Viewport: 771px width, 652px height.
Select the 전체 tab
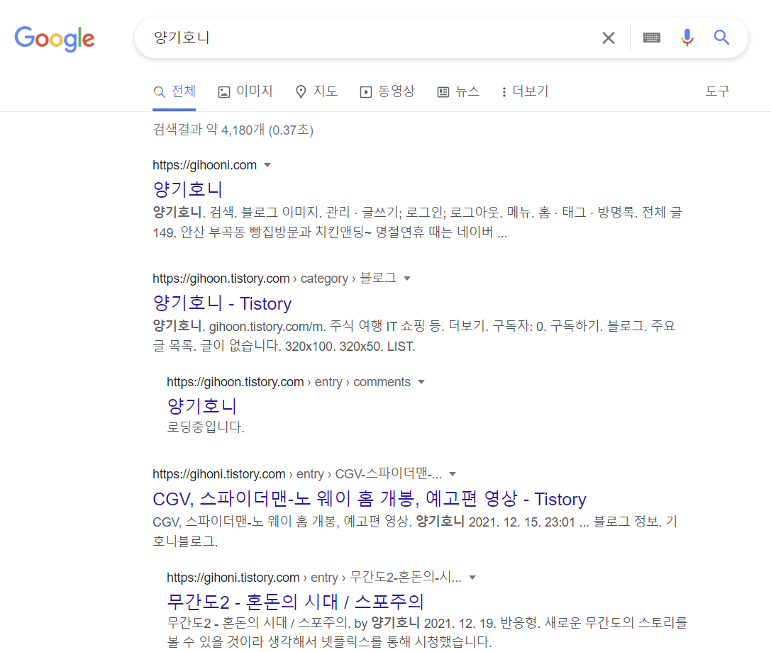coord(174,91)
